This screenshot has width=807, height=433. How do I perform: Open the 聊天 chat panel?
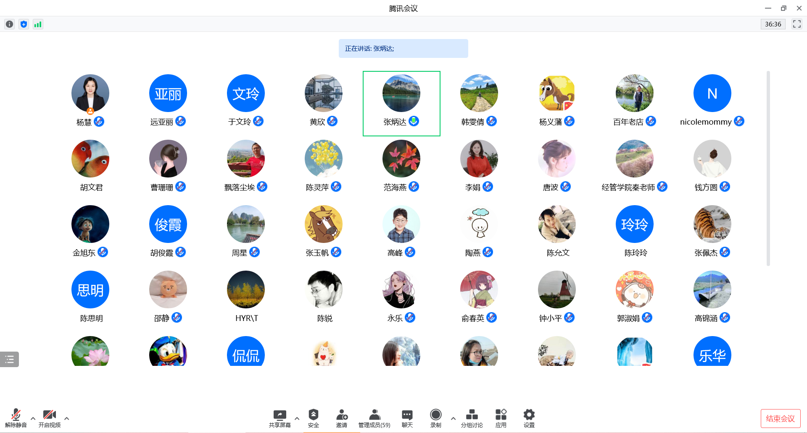pyautogui.click(x=407, y=418)
